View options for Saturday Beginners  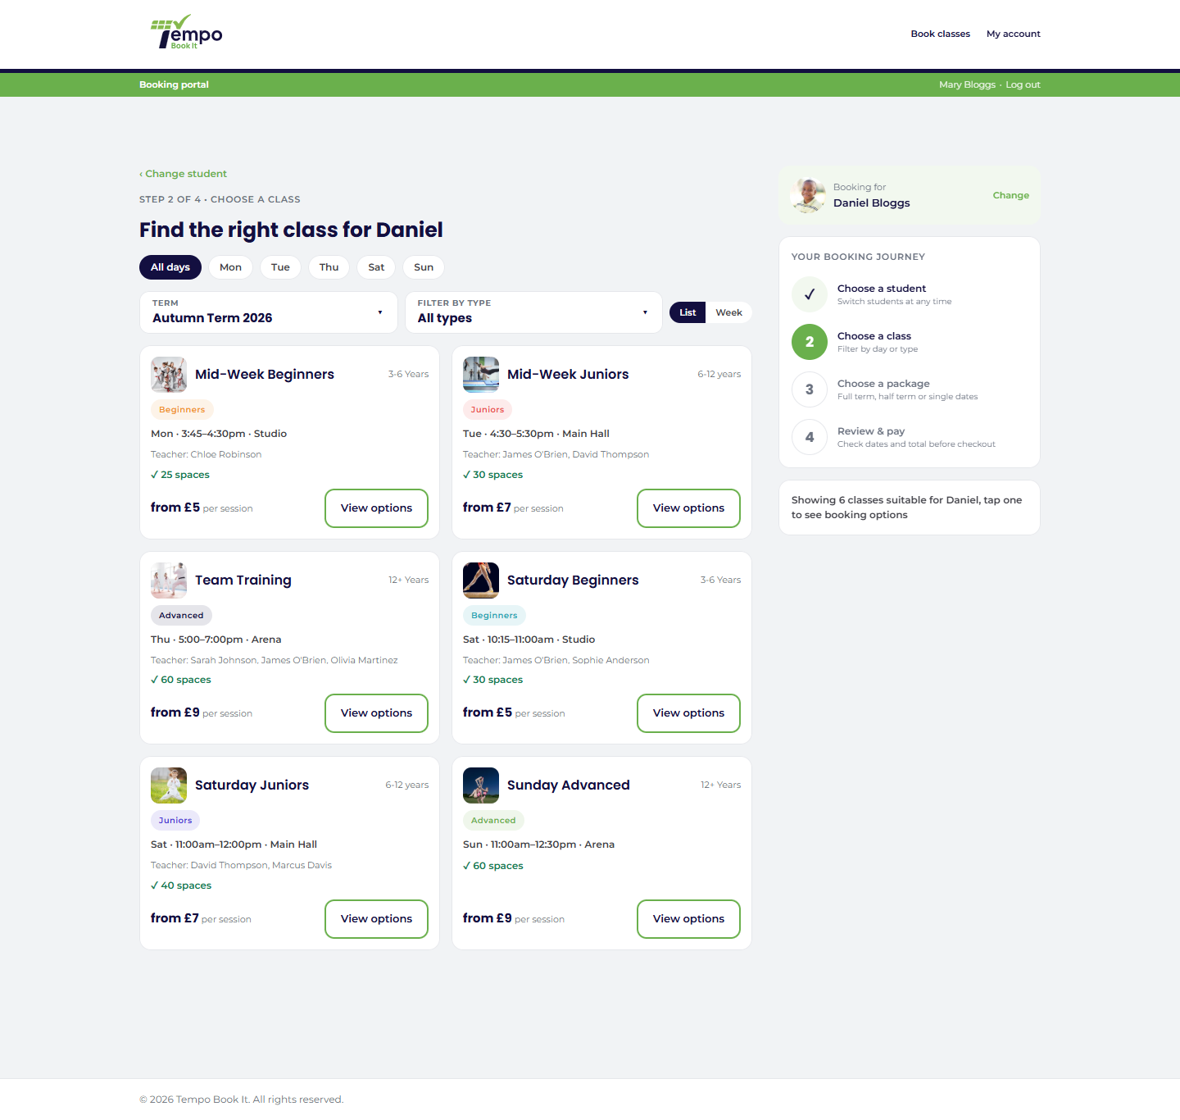click(688, 713)
